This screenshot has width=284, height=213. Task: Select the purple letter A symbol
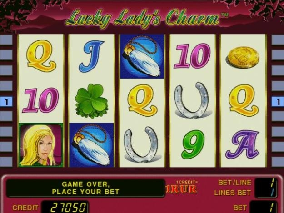(242, 145)
